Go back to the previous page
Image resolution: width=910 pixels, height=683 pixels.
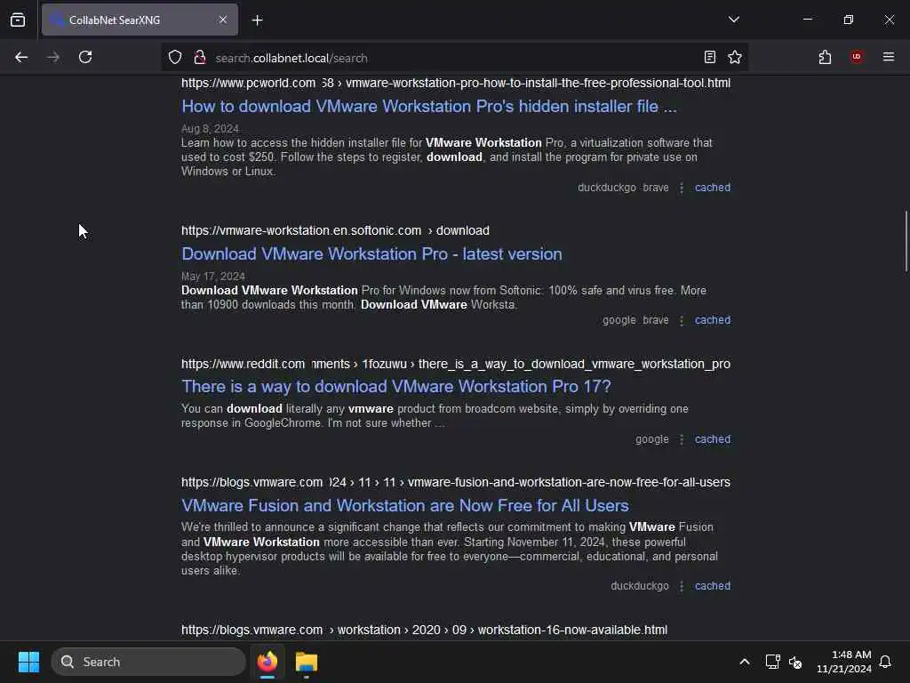(x=21, y=57)
